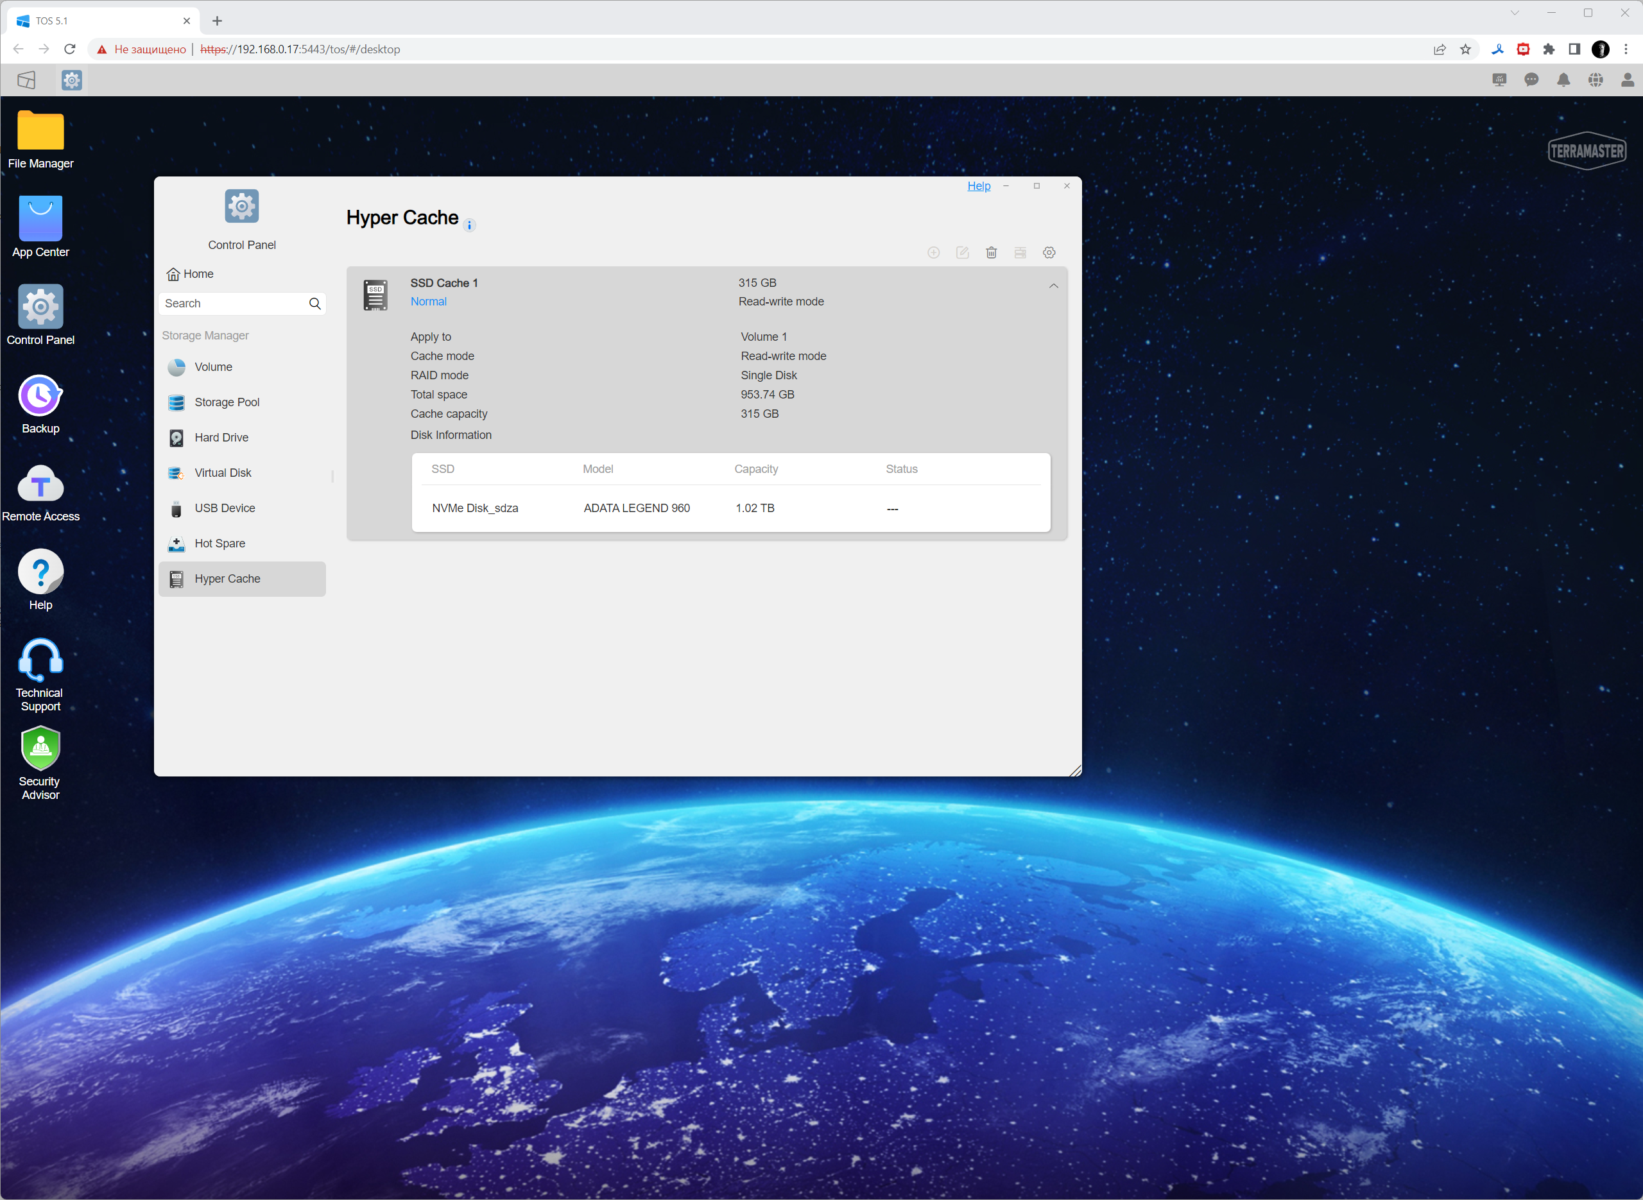Show desktop via top-left panel icon

click(x=26, y=81)
